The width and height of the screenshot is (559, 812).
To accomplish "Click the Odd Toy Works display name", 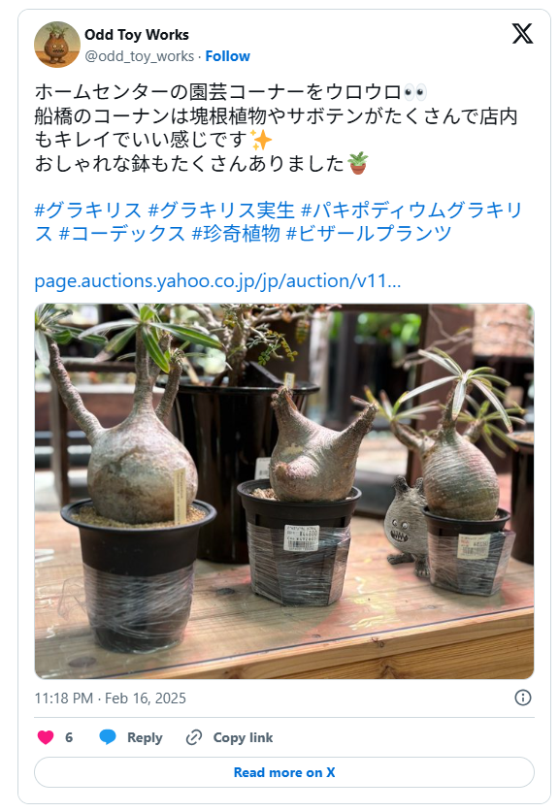I will (x=137, y=35).
